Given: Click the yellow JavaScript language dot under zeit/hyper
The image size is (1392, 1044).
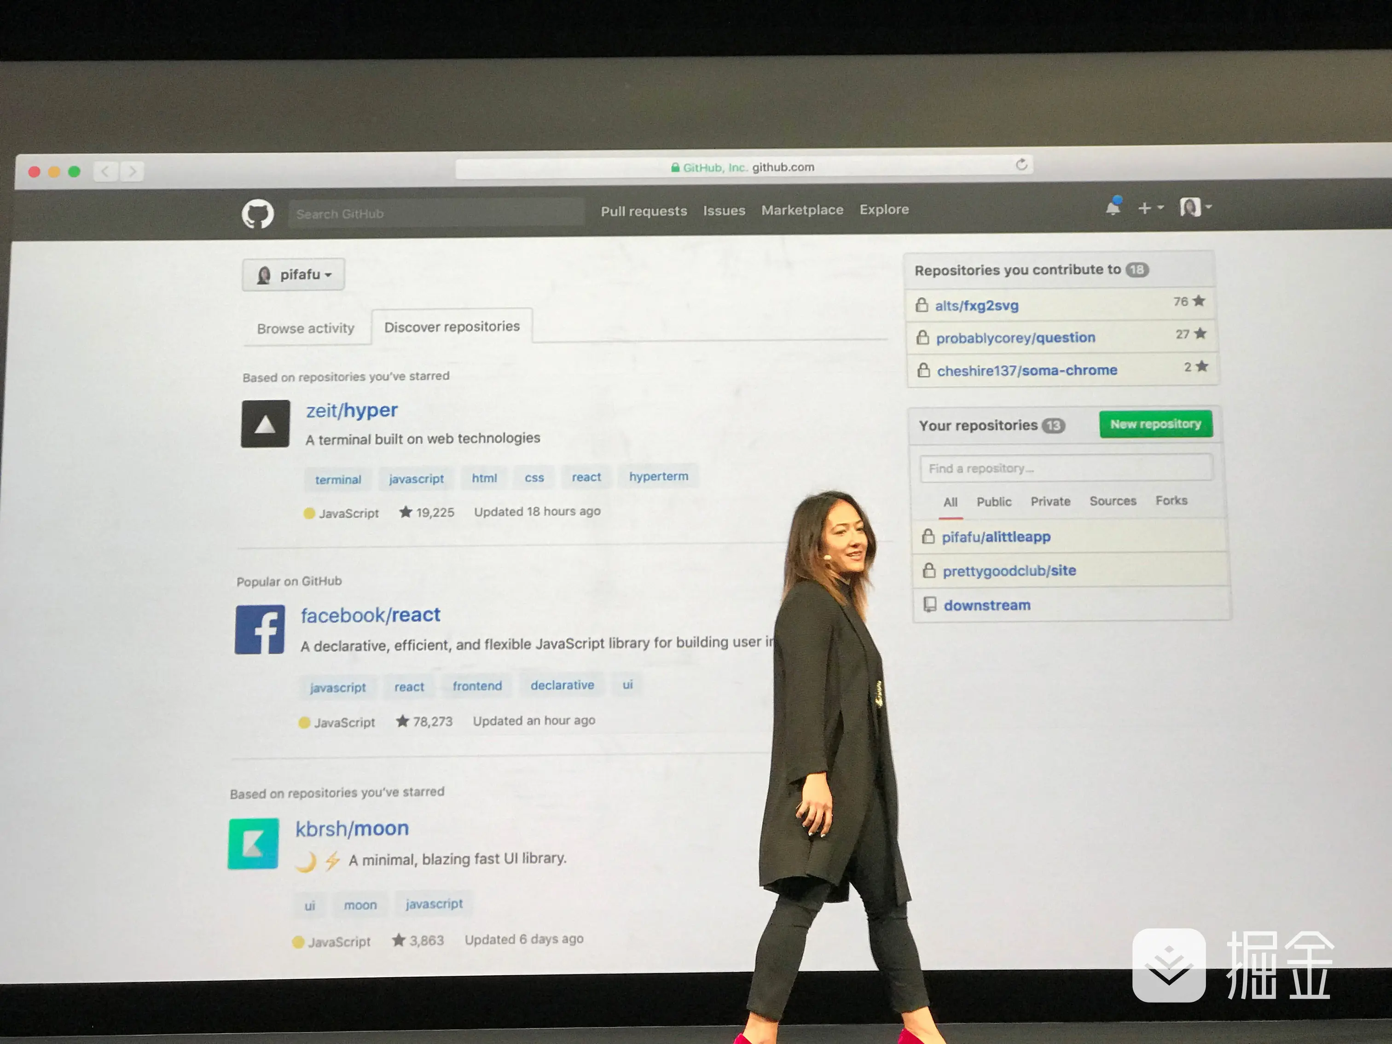Looking at the screenshot, I should 309,513.
